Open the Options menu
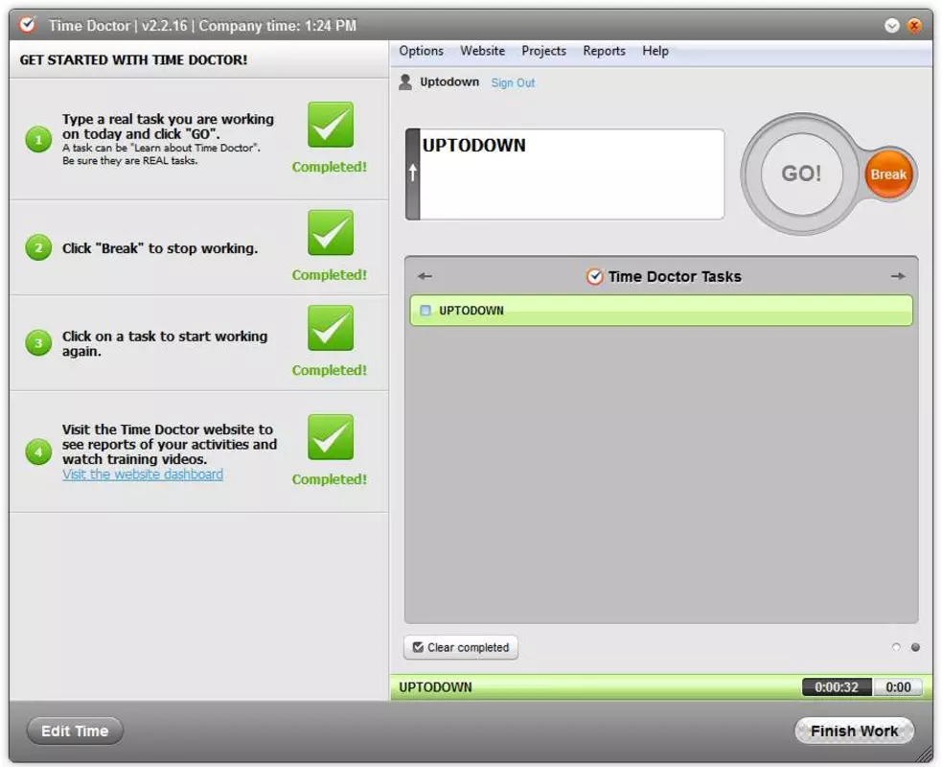 coord(421,51)
